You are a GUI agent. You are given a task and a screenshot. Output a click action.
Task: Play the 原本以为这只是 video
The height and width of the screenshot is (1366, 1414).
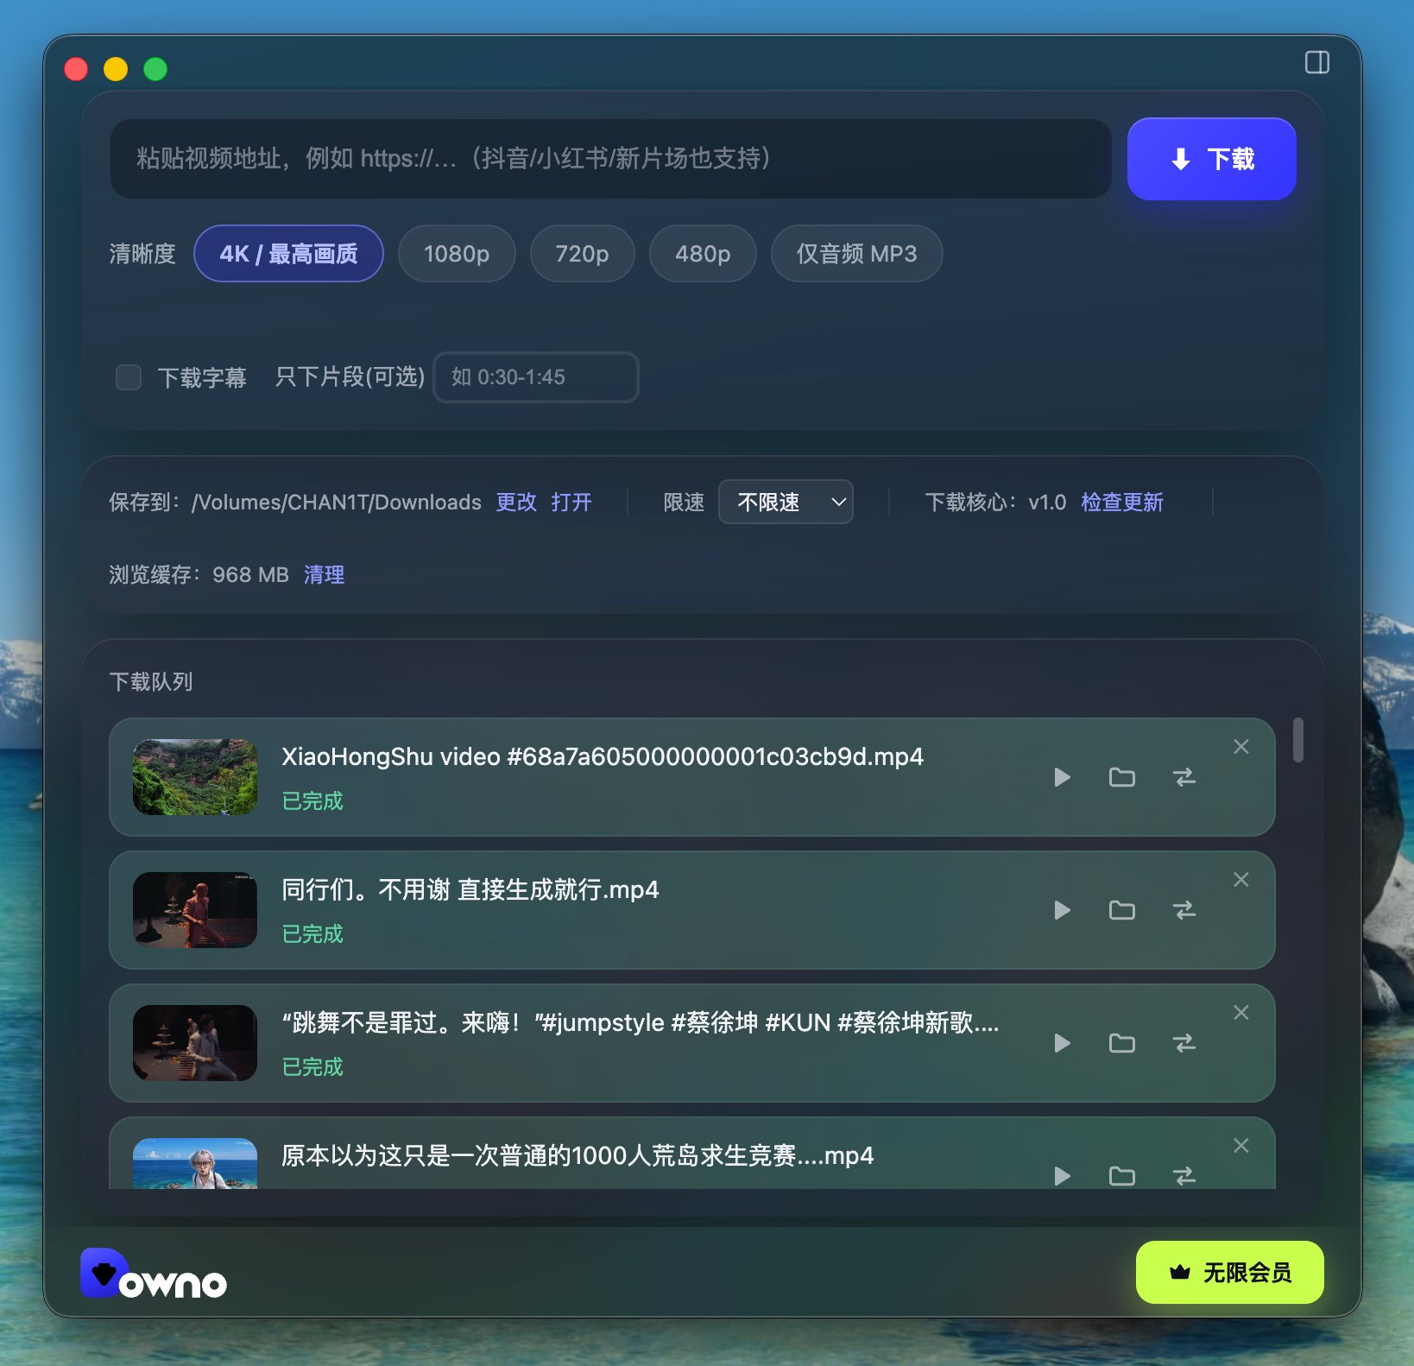(x=1063, y=1176)
